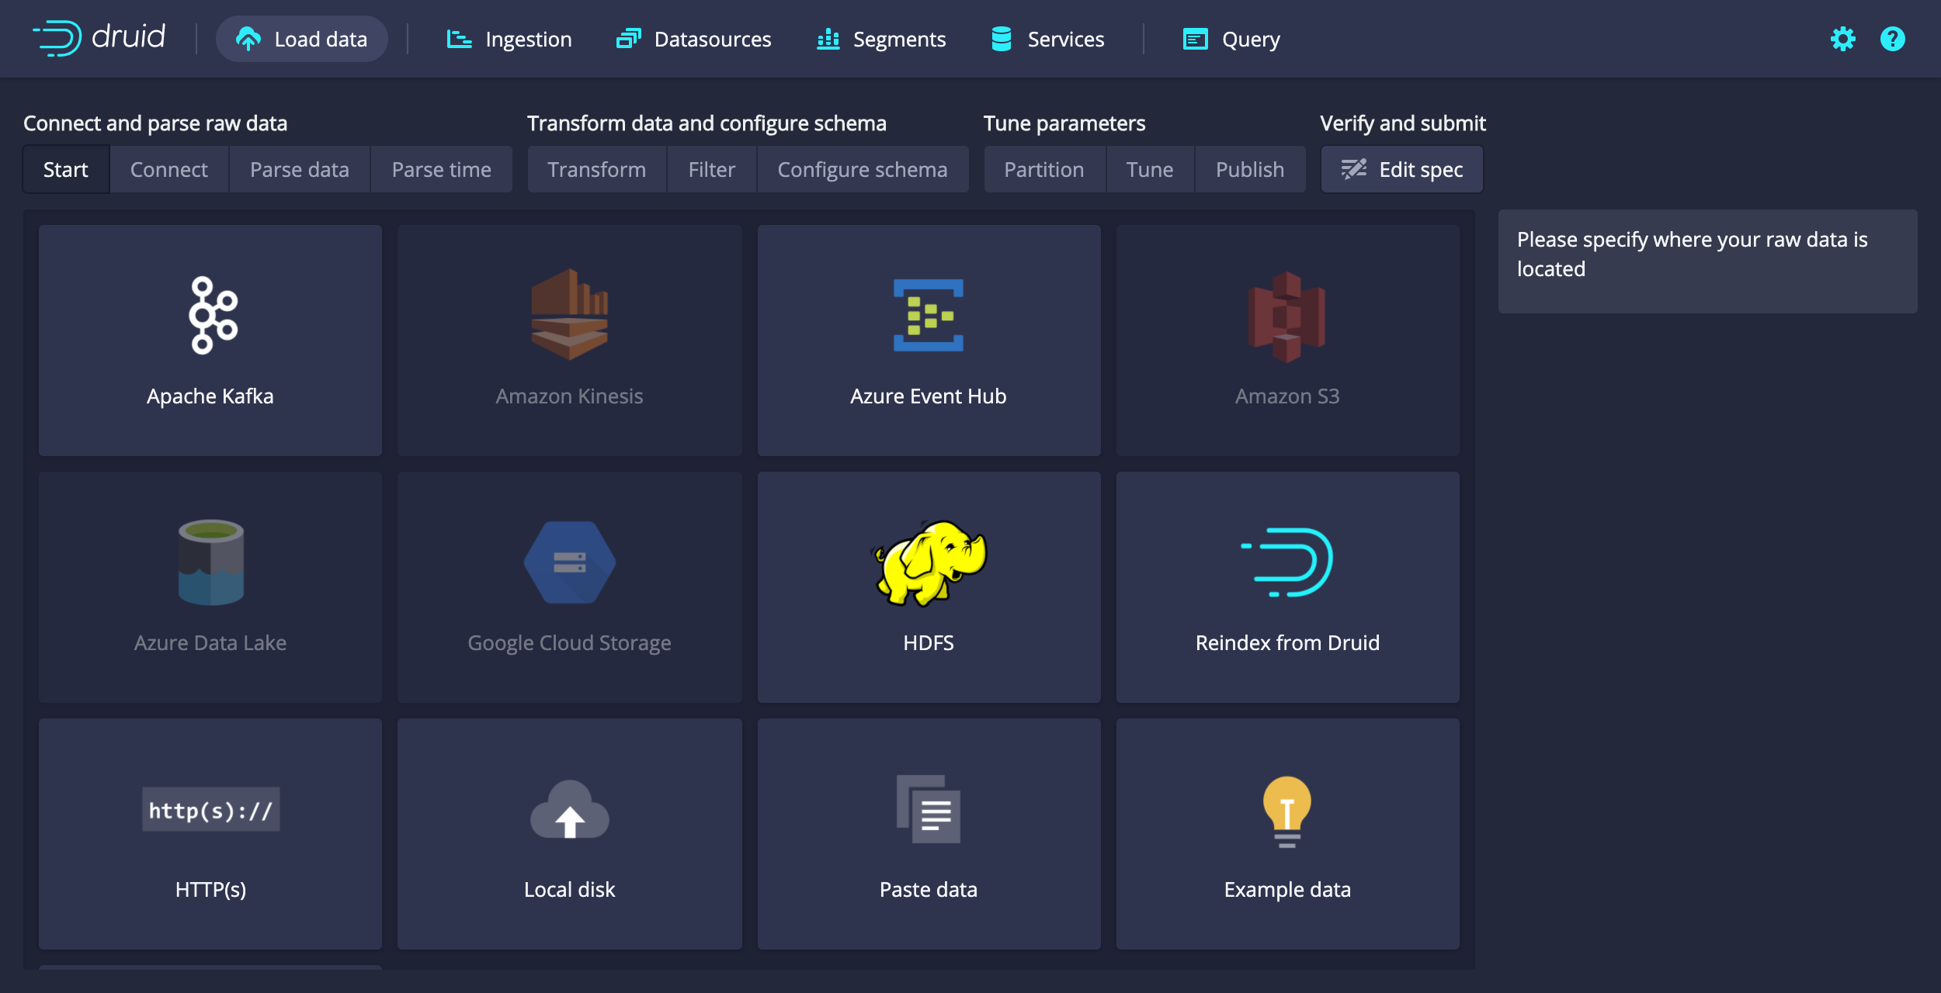Open the help question mark menu
1941x993 pixels.
pos(1892,39)
